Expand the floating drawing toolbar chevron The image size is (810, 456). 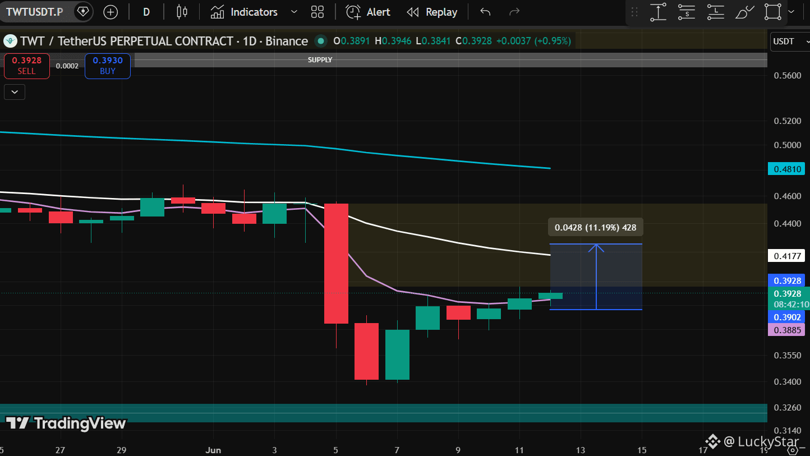[x=791, y=12]
